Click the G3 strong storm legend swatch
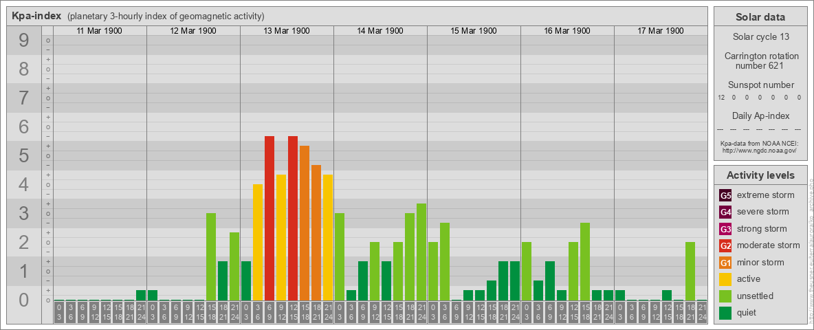The height and width of the screenshot is (330, 814). 725,229
